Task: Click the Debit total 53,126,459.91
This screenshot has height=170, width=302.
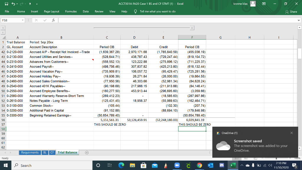Action: 134,120
